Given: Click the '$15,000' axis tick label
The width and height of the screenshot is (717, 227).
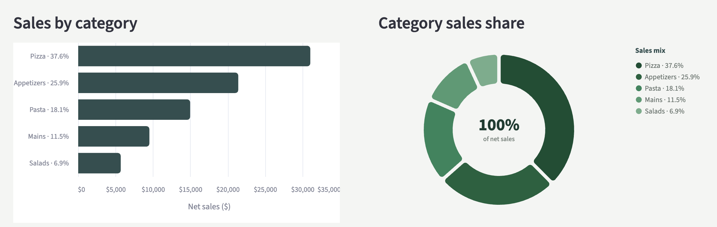Looking at the screenshot, I should coord(191,189).
